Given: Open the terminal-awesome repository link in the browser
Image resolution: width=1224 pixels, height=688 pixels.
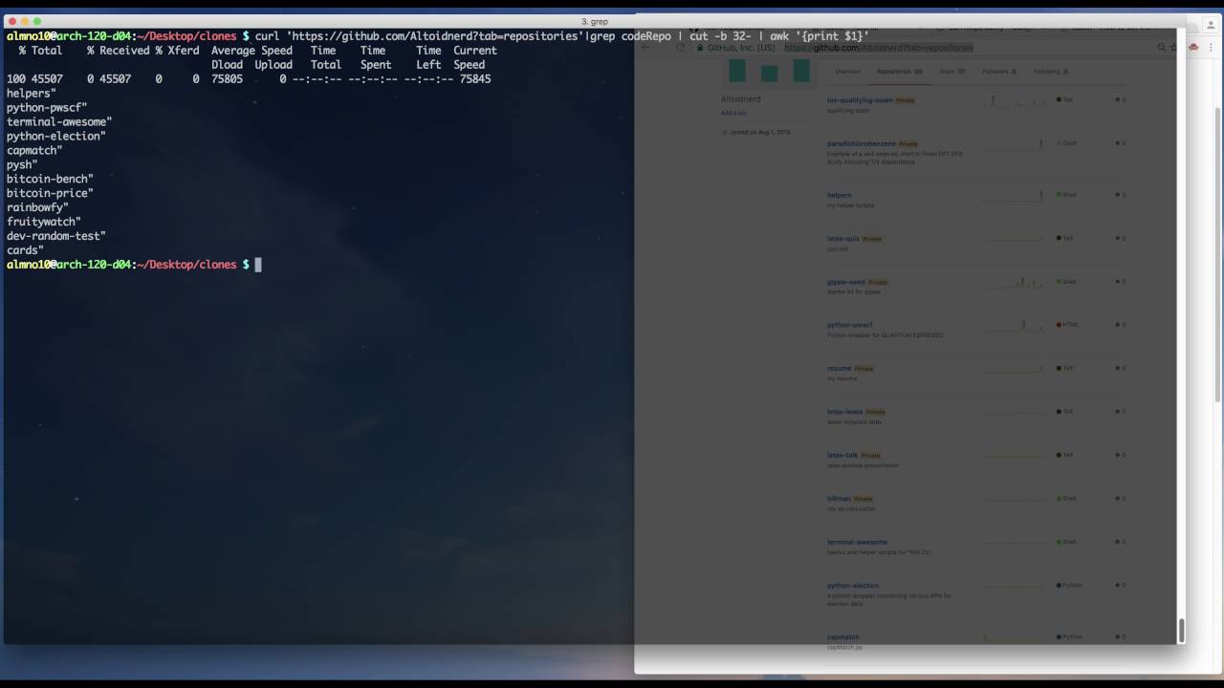Looking at the screenshot, I should [857, 542].
